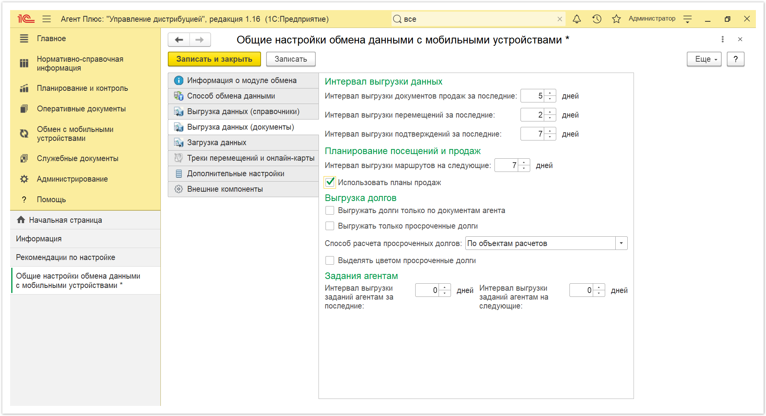Increase подтверждений interval spinner

tap(550, 131)
